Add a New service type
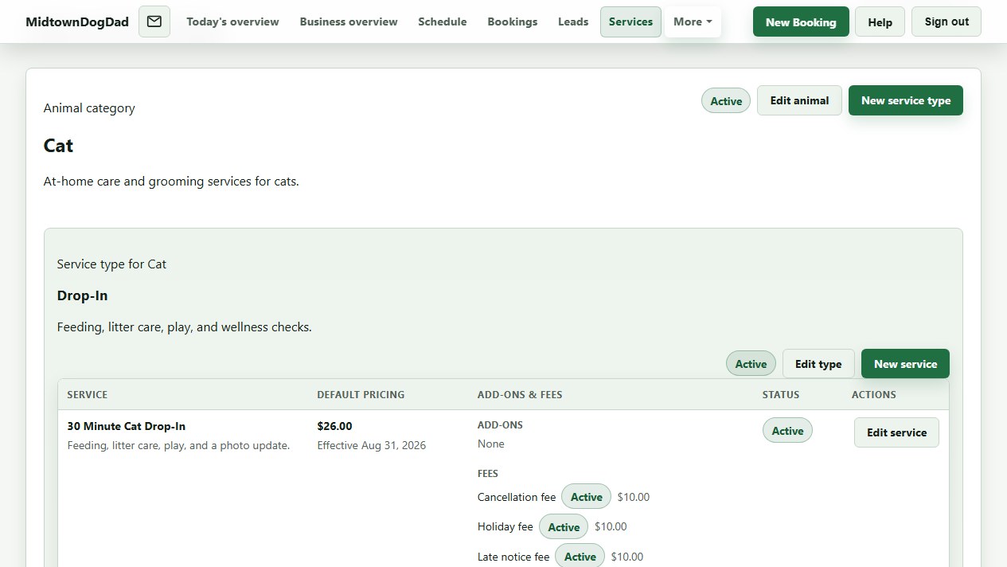The width and height of the screenshot is (1007, 567). point(906,100)
